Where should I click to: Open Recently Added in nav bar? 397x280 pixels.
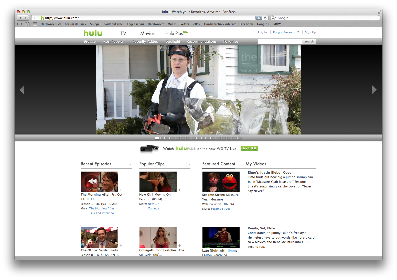pos(145,41)
